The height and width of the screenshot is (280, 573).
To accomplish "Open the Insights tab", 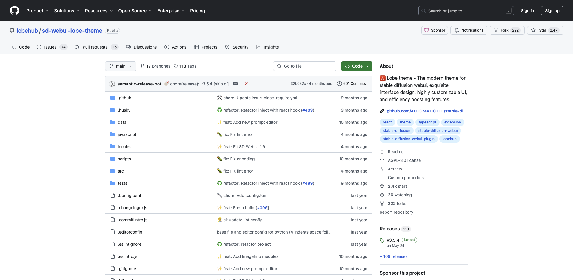I will tap(267, 47).
